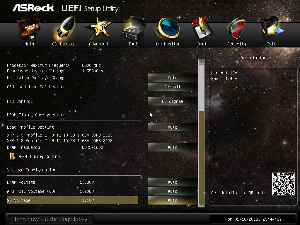
Task: Click Processor Maximum Frequency 6300 MHz value
Action: coord(91,65)
